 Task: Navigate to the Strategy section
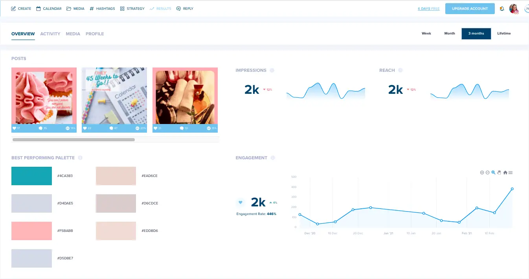(x=132, y=9)
